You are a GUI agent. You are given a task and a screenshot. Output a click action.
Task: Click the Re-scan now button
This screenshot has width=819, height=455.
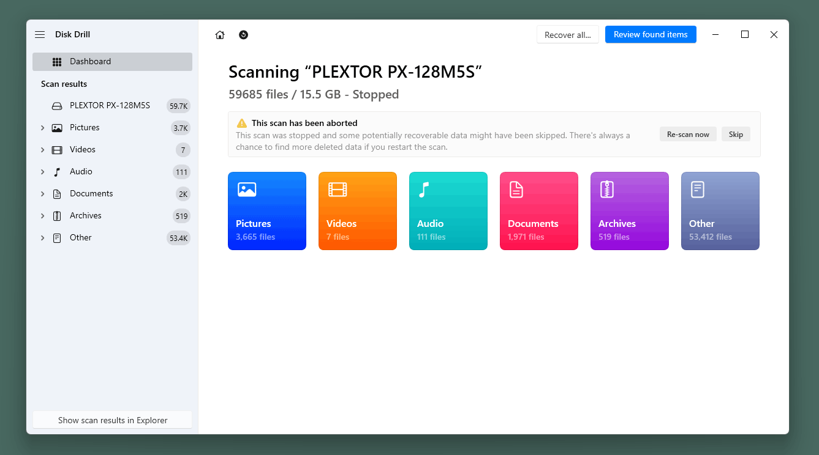(x=688, y=135)
